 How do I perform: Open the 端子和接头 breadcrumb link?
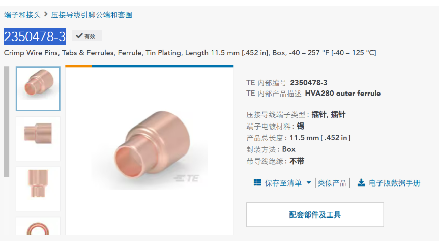coord(22,15)
